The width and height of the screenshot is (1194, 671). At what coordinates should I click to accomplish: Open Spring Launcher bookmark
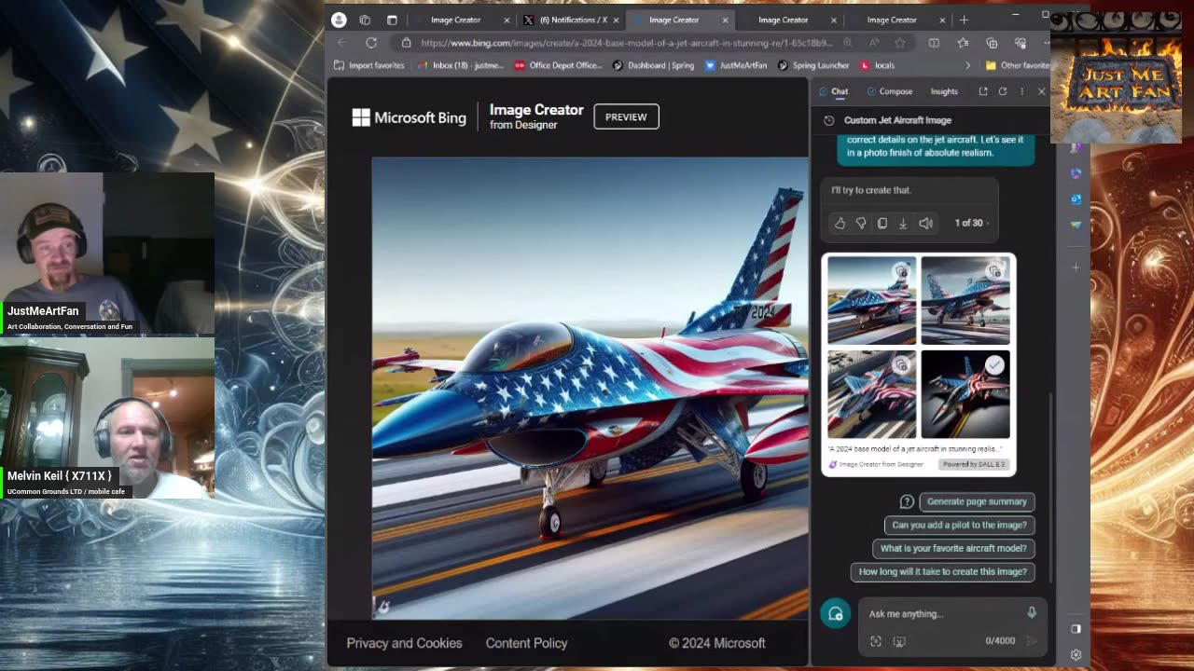coord(813,65)
